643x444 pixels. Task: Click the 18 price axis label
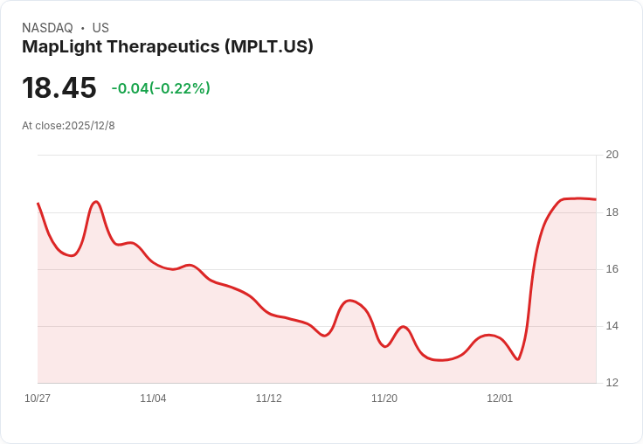612,212
